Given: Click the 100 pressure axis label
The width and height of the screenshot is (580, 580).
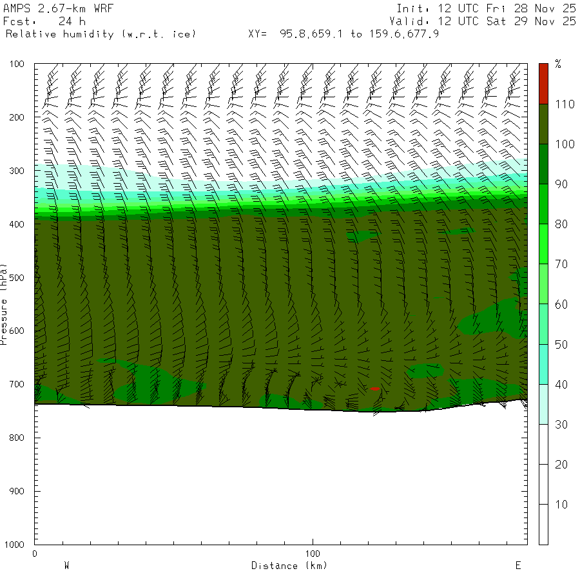Looking at the screenshot, I should click(17, 64).
